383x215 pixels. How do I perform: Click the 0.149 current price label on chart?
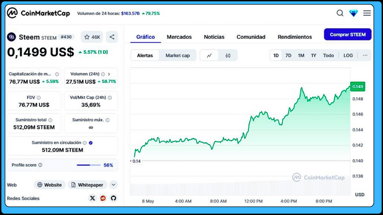pos(358,87)
